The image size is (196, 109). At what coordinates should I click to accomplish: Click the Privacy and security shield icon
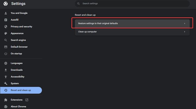6,27
